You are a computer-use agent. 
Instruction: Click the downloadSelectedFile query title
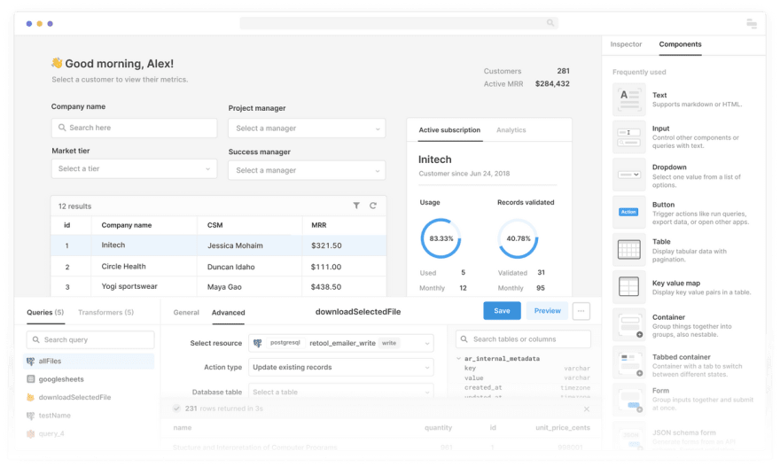click(x=358, y=312)
